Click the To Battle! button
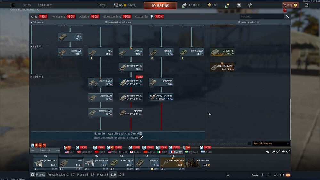The width and height of the screenshot is (320, 180). (160, 5)
